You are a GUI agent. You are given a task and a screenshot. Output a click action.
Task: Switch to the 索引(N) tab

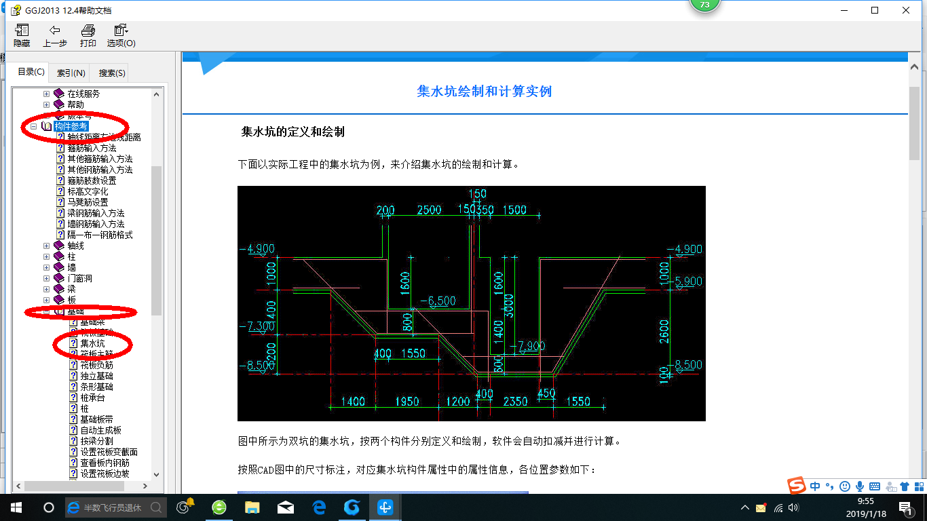(71, 73)
